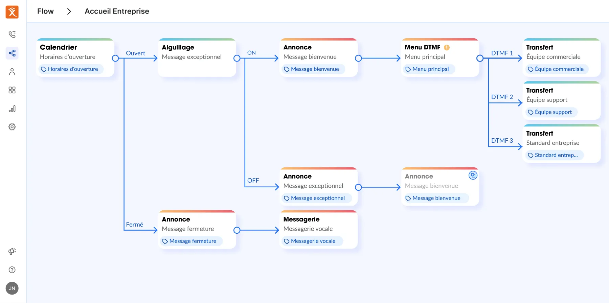
Task: Click the orange X app logo
Action: [12, 12]
